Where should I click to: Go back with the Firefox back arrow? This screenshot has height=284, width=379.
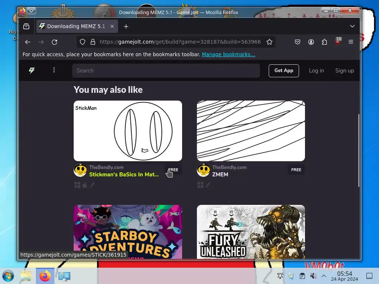pos(28,42)
